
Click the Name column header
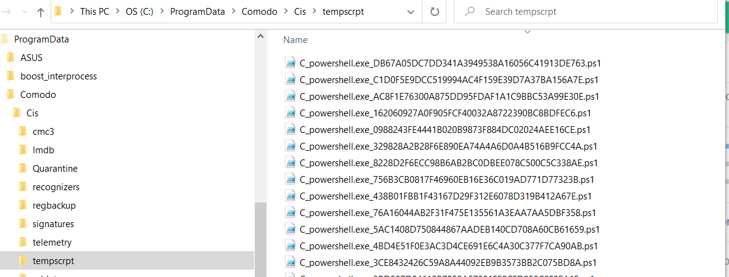click(295, 40)
